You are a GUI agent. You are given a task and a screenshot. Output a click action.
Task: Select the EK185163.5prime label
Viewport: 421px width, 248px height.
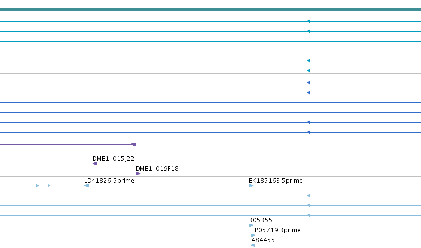[x=276, y=181]
